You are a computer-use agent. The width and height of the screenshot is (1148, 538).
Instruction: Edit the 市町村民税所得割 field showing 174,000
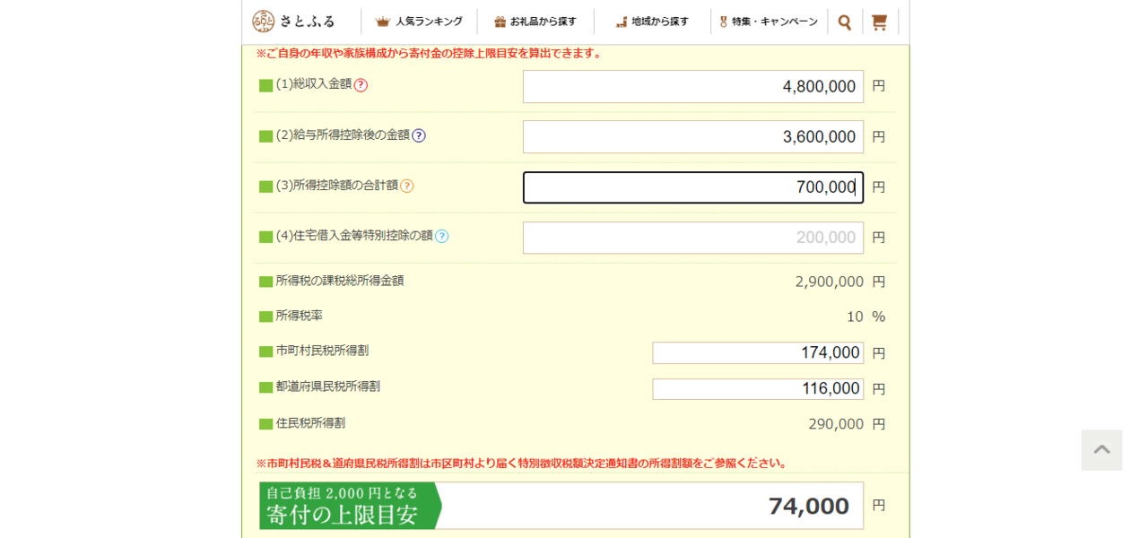pos(758,353)
